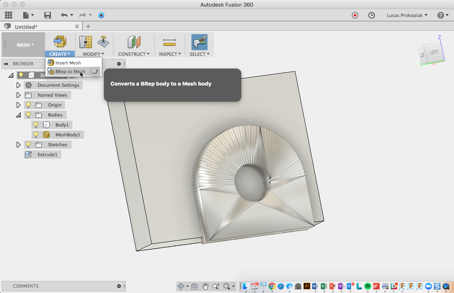Expand Named Views node
This screenshot has width=454, height=293.
(x=18, y=95)
